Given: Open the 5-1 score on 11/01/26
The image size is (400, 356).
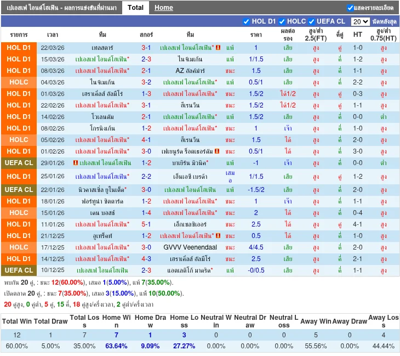Looking at the screenshot, I should click(146, 224).
